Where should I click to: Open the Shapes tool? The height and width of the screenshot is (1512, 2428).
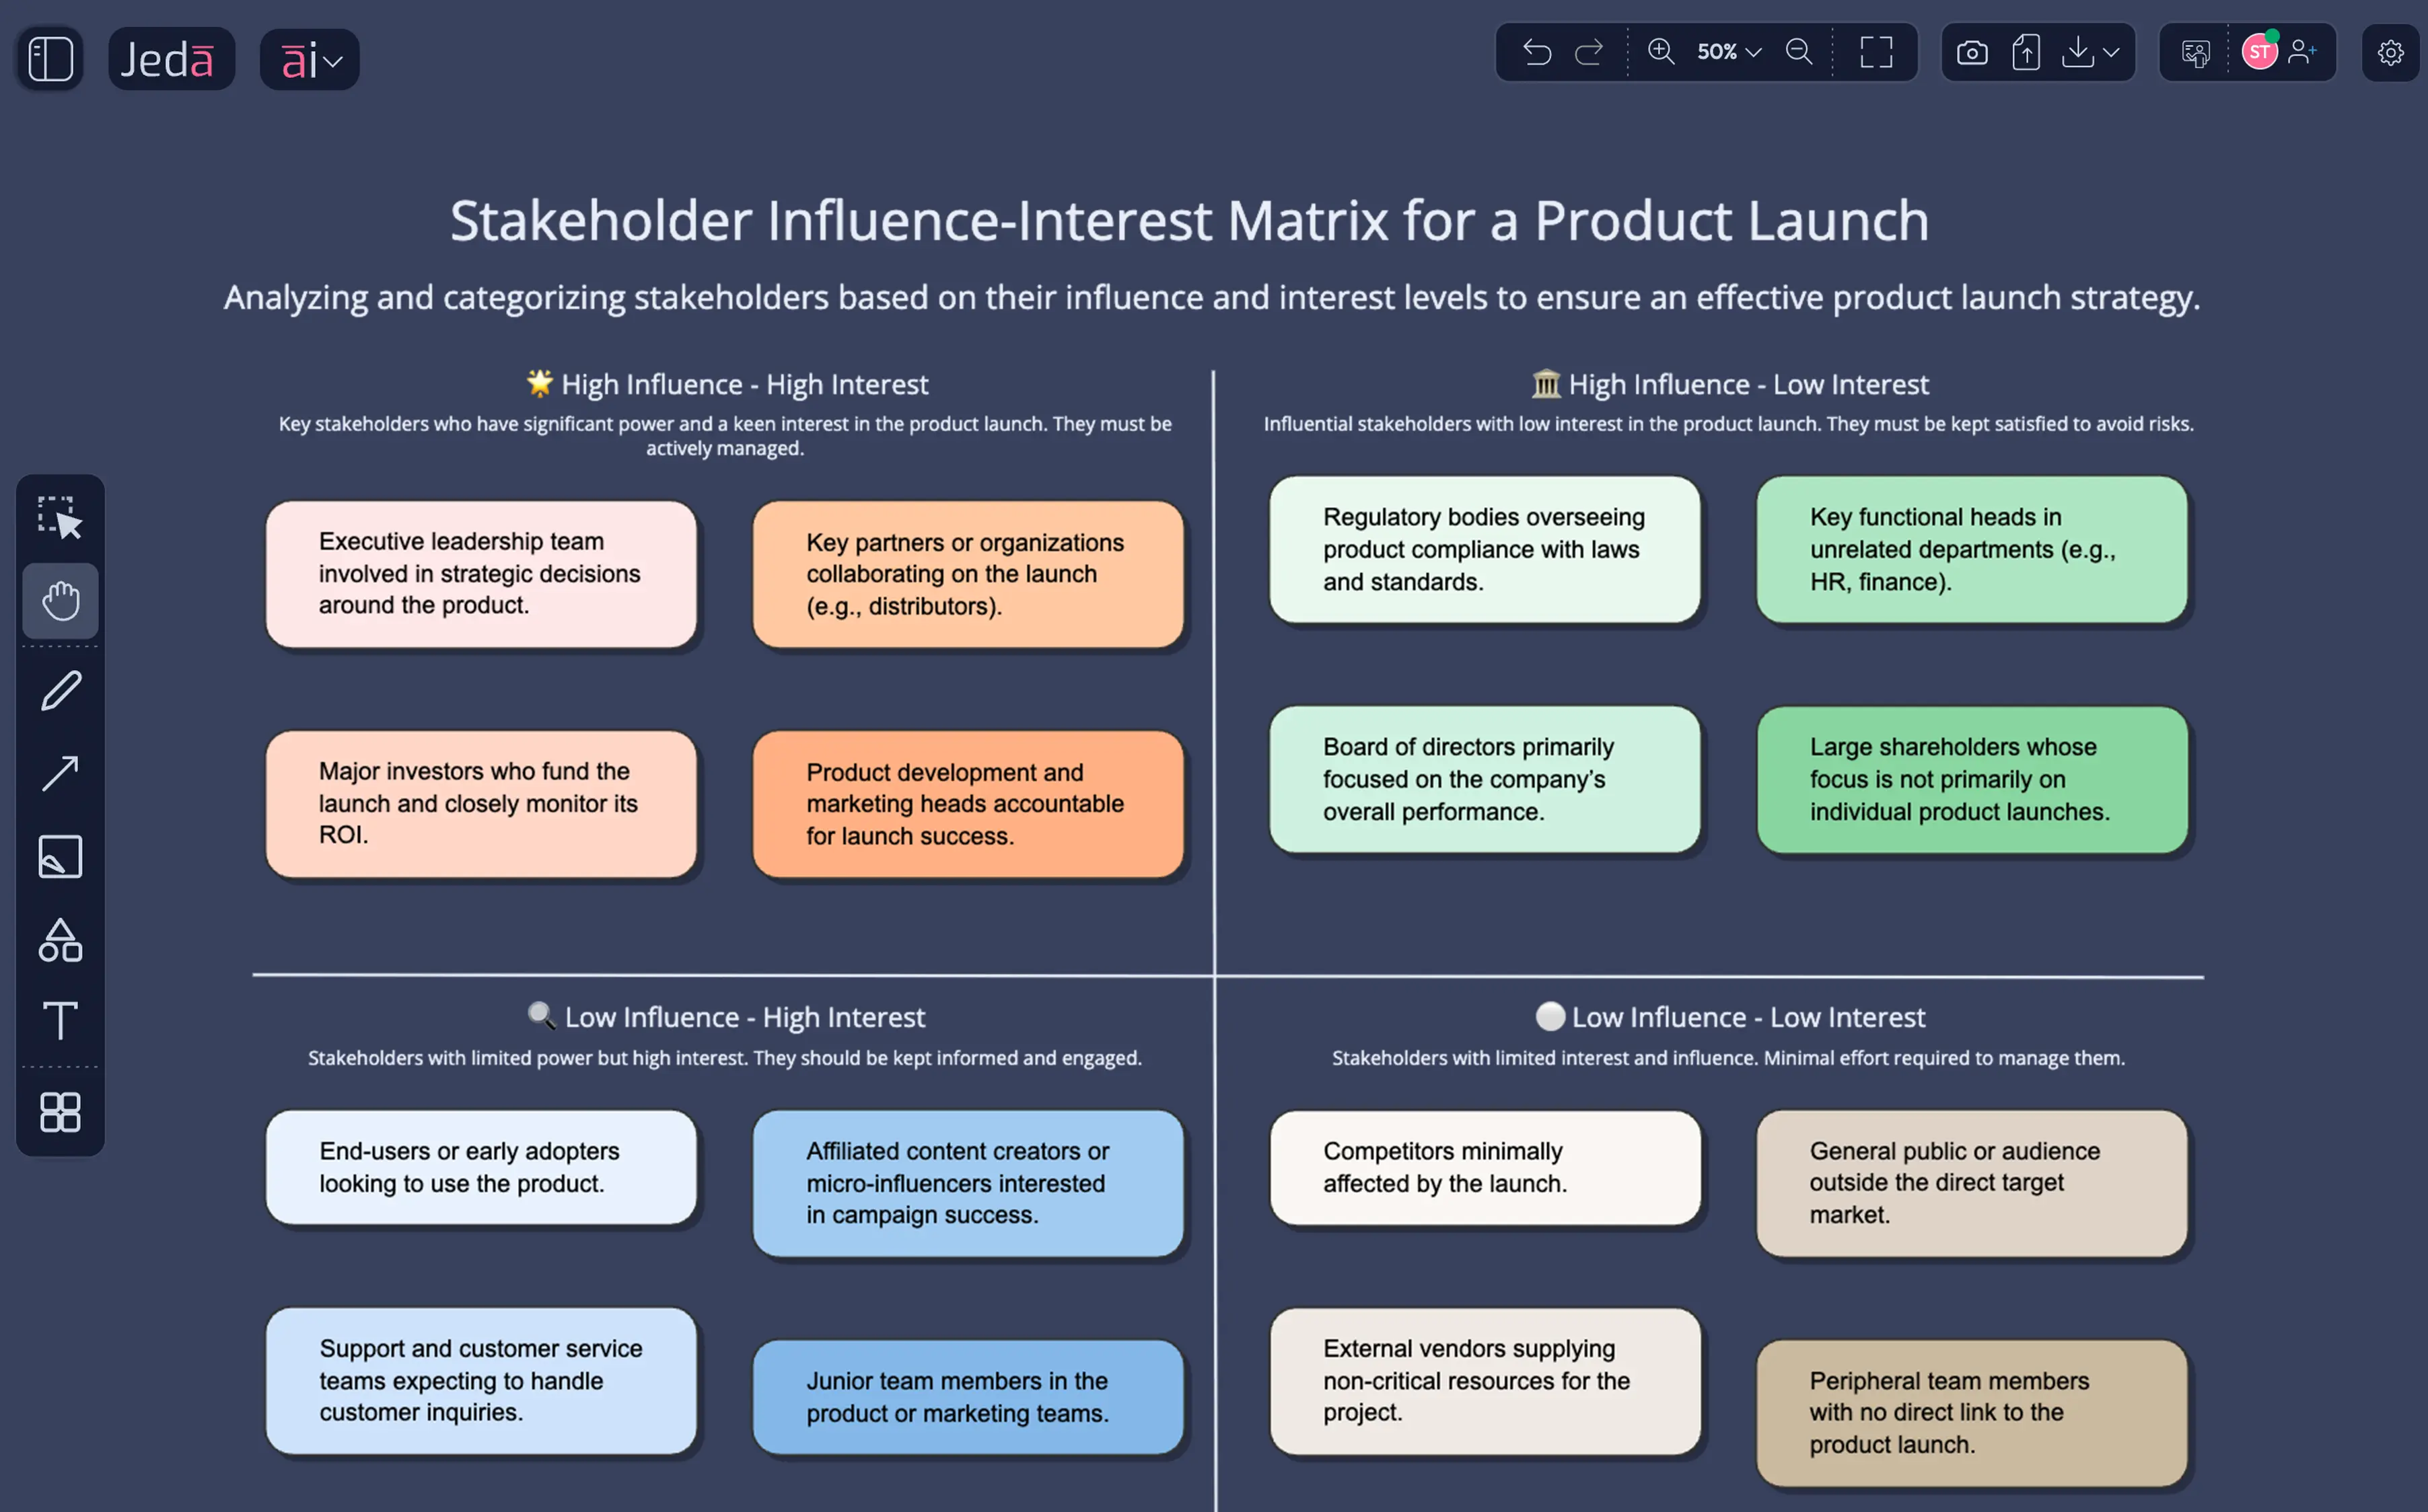(60, 940)
